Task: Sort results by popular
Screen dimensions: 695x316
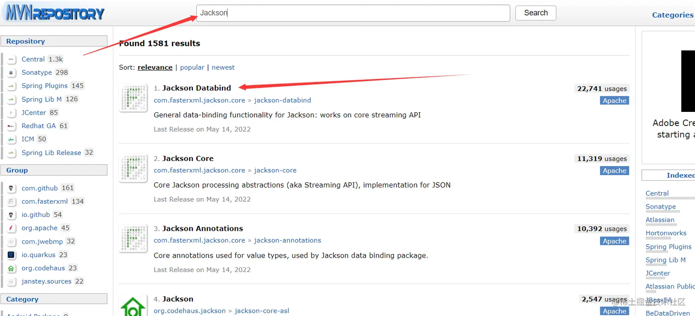Action: point(192,67)
